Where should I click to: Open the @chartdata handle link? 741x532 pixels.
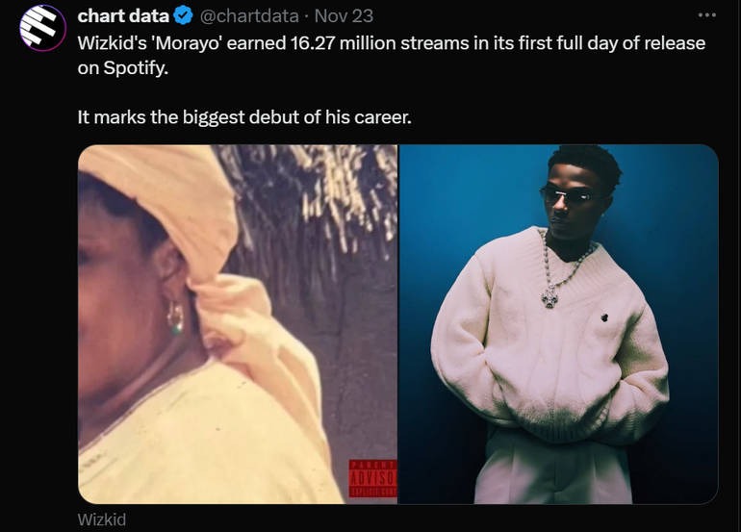point(249,16)
